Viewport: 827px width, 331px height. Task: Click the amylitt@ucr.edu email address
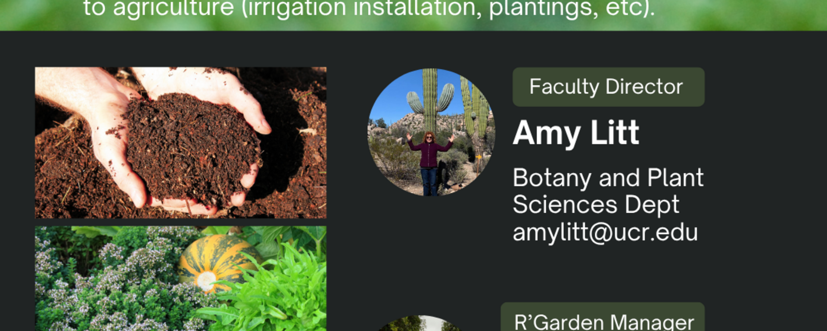(x=605, y=233)
